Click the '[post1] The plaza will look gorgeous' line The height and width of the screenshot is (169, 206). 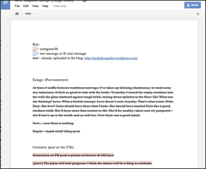point(92,163)
